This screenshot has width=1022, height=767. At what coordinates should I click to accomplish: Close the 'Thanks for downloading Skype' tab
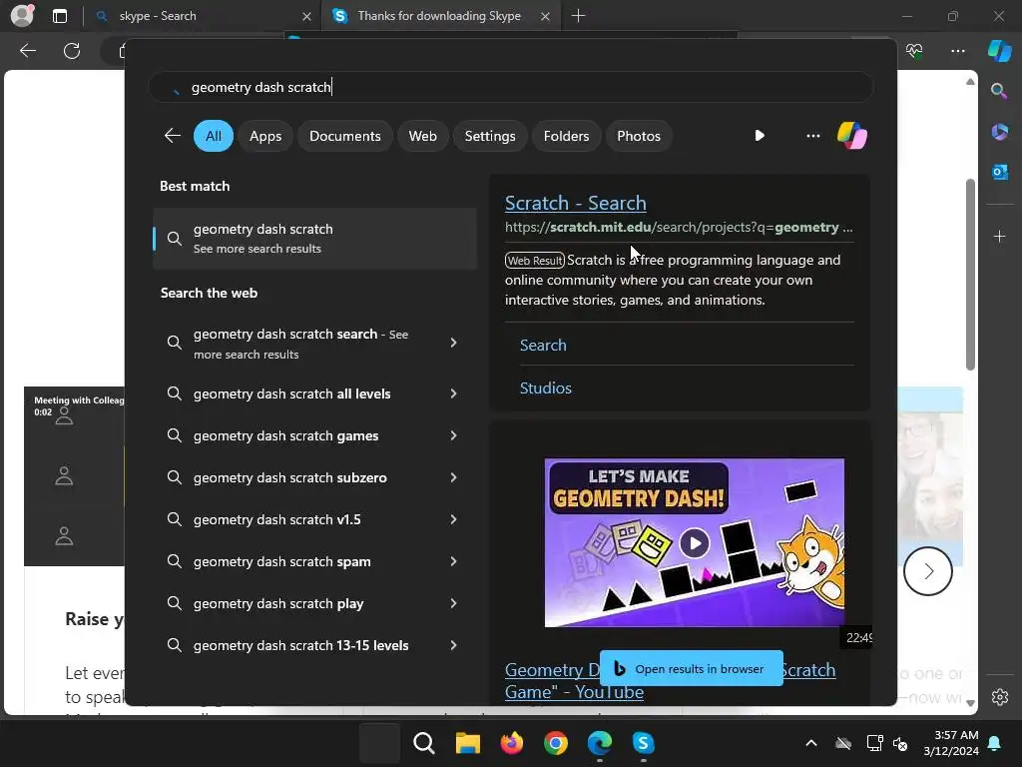click(546, 16)
